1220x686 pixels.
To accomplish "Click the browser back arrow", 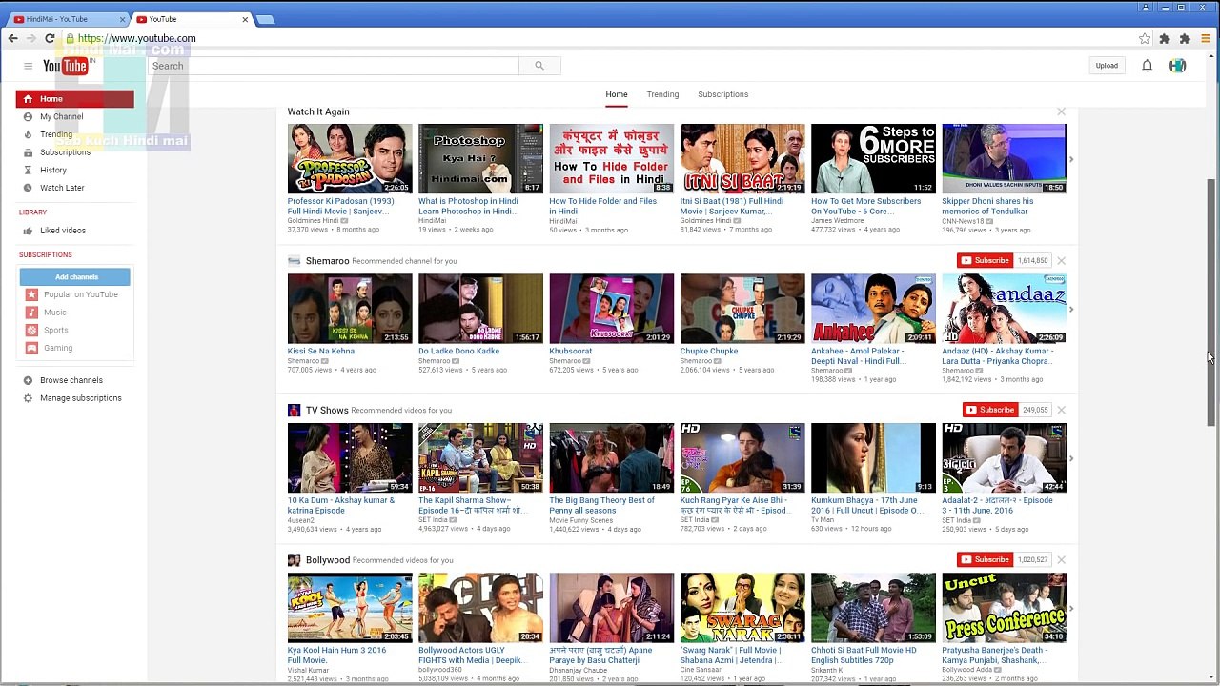I will tap(12, 38).
